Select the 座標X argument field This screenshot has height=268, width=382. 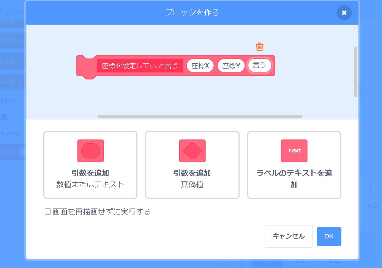point(200,66)
